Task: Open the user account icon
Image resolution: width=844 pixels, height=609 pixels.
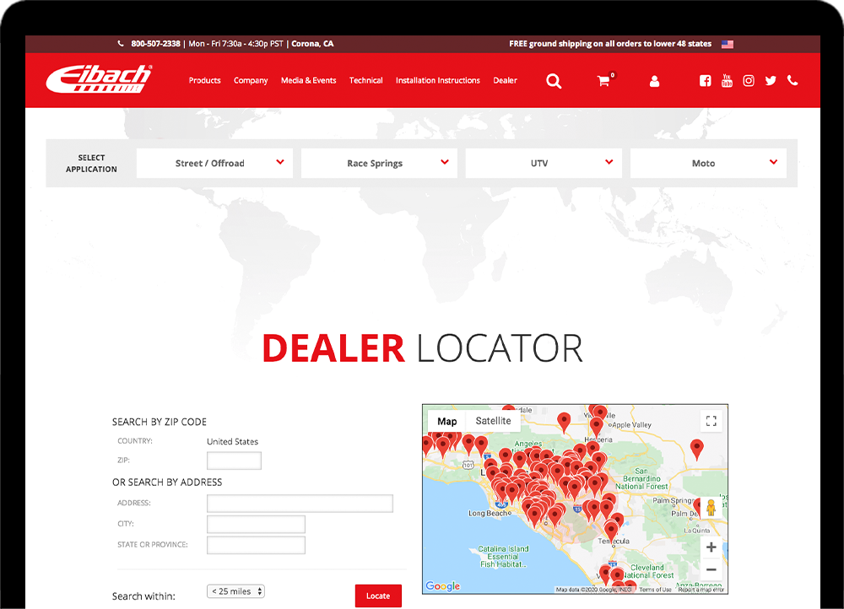Action: point(654,81)
